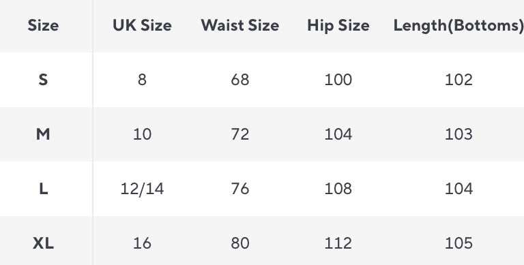Select waist size 72 cell
Image resolution: width=524 pixels, height=265 pixels.
tap(240, 134)
